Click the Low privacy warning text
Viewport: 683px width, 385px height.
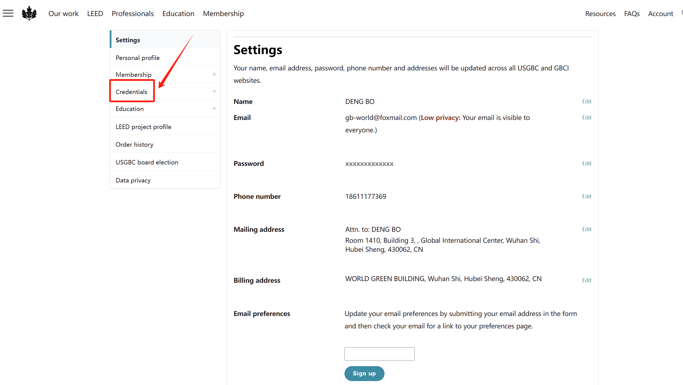coord(441,117)
